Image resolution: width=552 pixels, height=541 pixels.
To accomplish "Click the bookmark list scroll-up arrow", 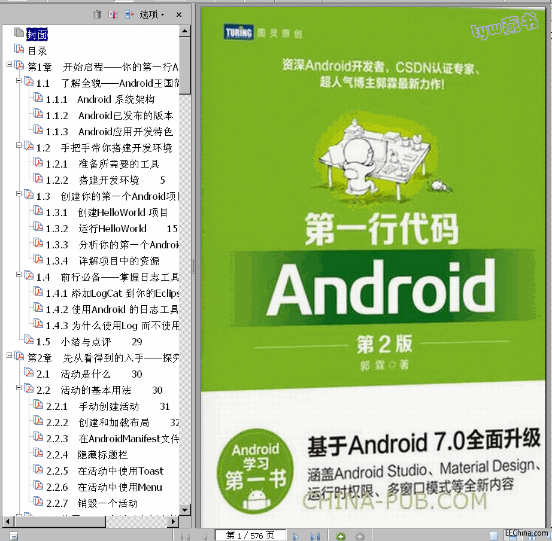I will [x=185, y=31].
